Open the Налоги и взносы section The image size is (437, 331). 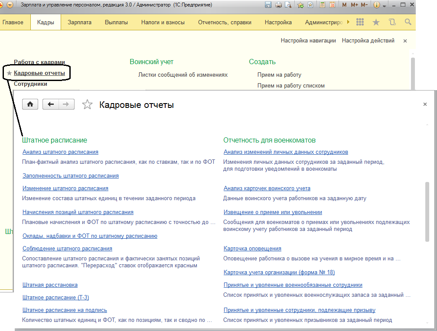pos(163,22)
